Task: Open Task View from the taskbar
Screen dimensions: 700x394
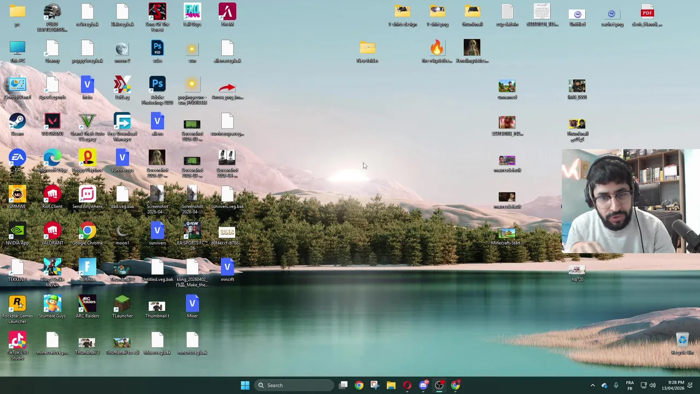Action: 343,385
